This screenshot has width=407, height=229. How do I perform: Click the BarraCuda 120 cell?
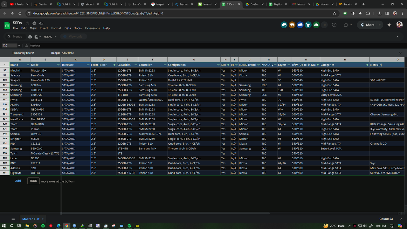click(x=45, y=80)
